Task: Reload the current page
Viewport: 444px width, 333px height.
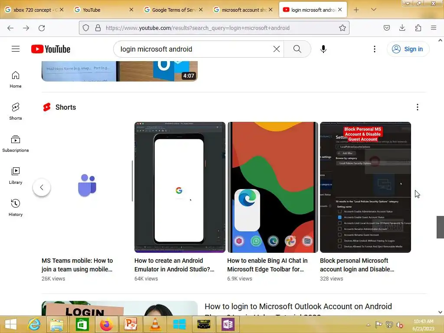Action: 42,28
